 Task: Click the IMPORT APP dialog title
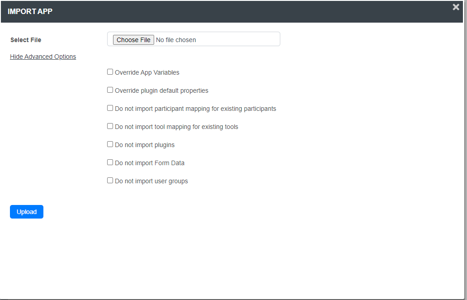click(x=30, y=11)
